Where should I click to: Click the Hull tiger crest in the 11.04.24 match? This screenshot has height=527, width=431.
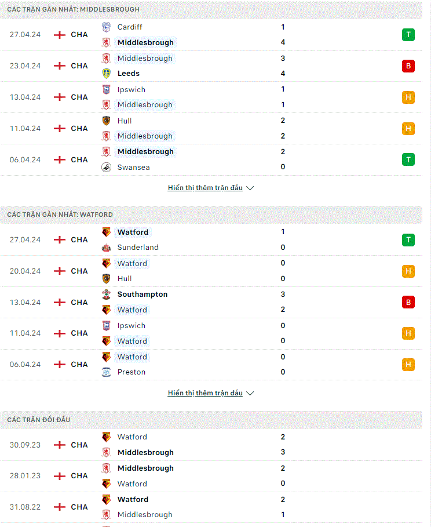coord(106,121)
